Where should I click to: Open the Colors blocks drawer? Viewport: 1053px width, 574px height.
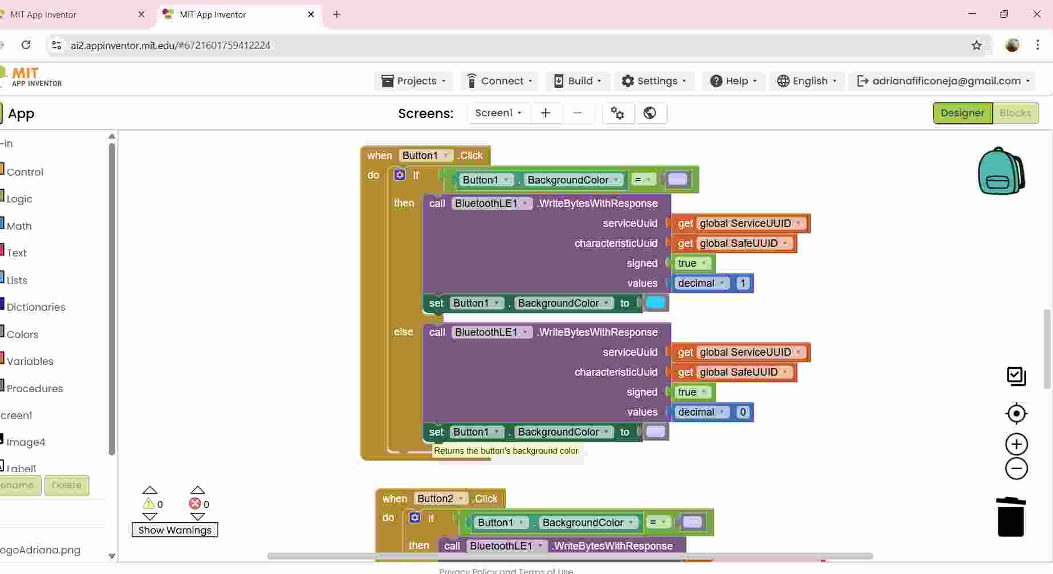click(22, 335)
